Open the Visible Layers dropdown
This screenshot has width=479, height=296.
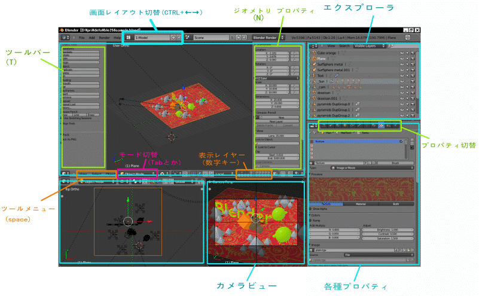coord(370,46)
